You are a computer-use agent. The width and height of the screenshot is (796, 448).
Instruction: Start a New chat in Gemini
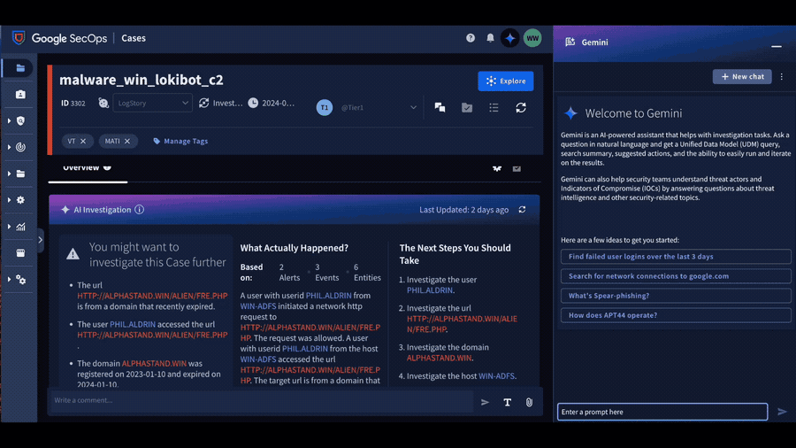(x=742, y=77)
